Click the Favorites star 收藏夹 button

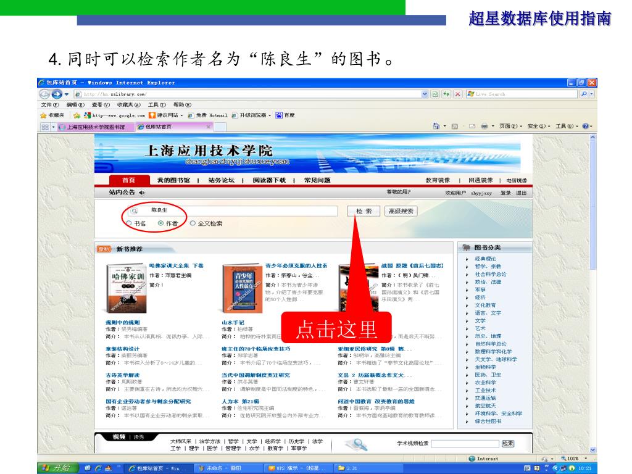pyautogui.click(x=52, y=115)
